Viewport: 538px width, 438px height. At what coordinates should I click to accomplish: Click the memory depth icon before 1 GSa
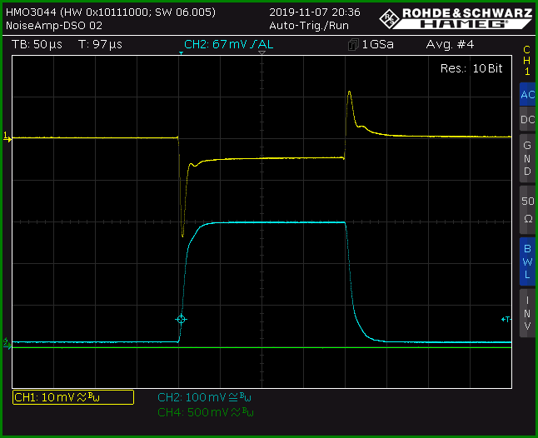point(353,45)
